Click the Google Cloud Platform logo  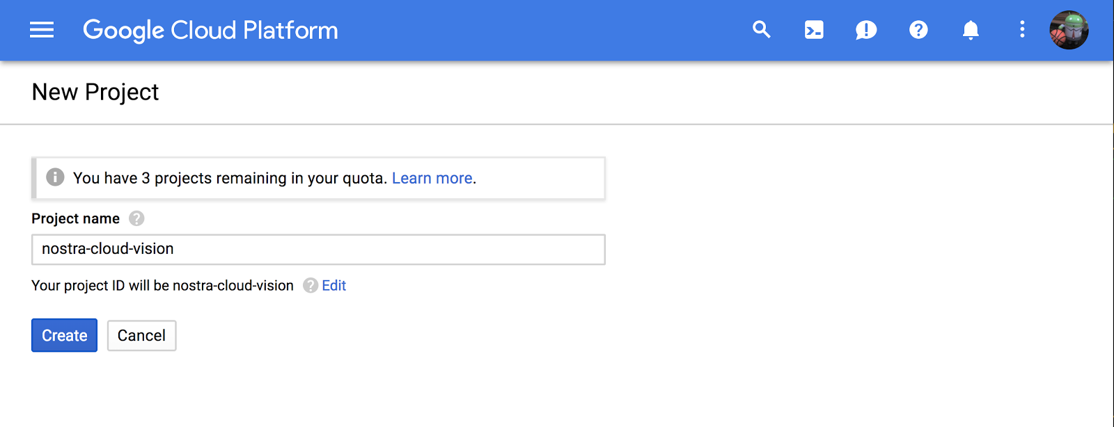coord(210,30)
